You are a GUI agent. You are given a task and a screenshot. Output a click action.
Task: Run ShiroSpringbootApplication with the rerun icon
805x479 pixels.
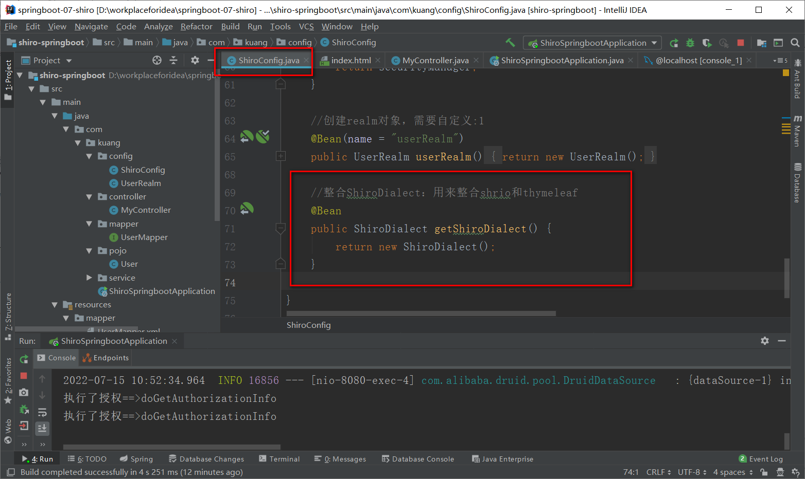674,43
